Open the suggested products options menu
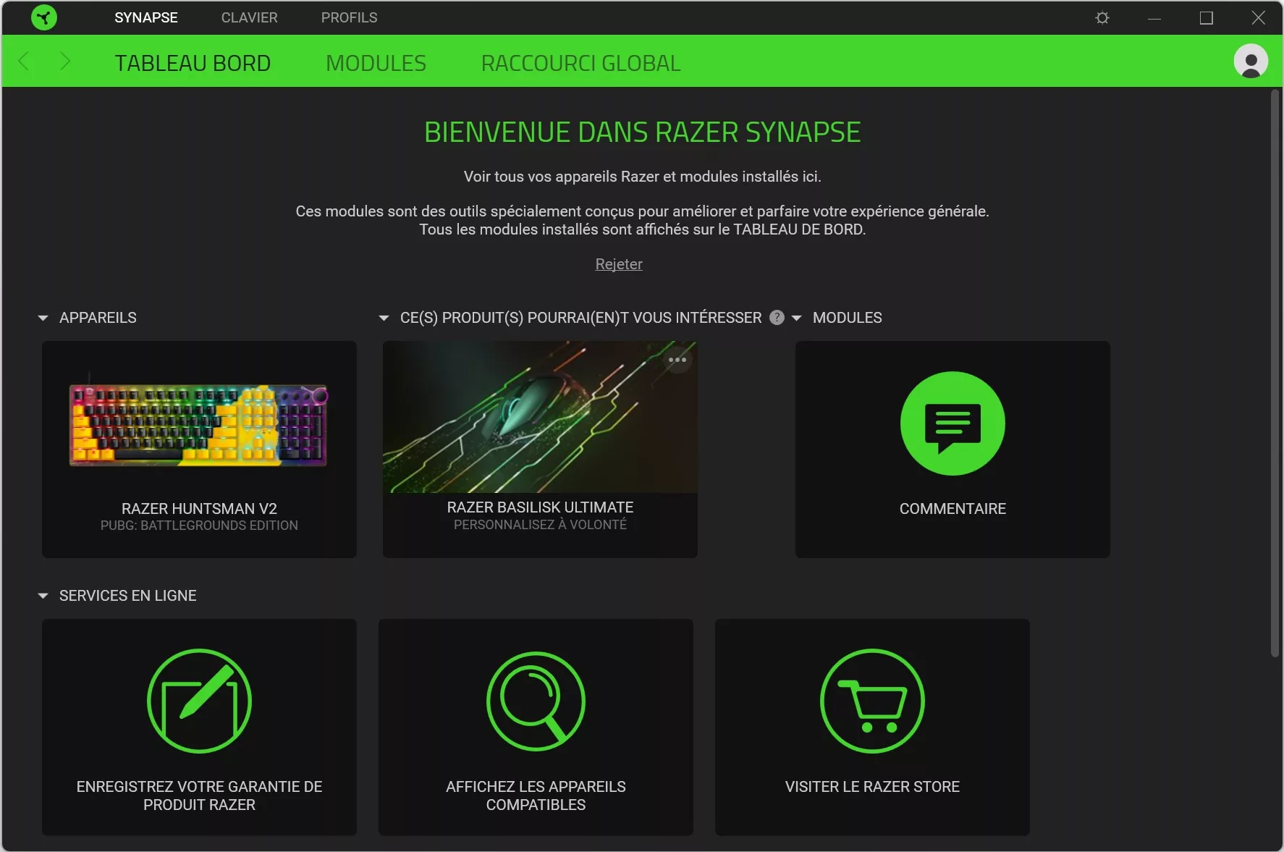 pyautogui.click(x=677, y=360)
